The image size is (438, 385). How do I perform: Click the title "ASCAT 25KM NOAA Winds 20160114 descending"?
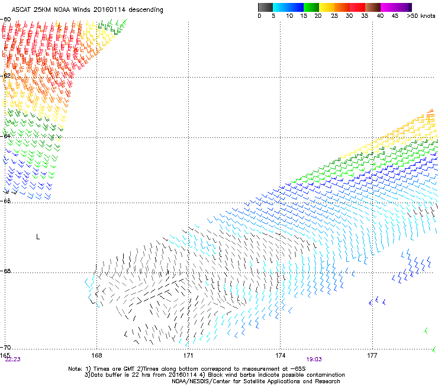(x=87, y=10)
